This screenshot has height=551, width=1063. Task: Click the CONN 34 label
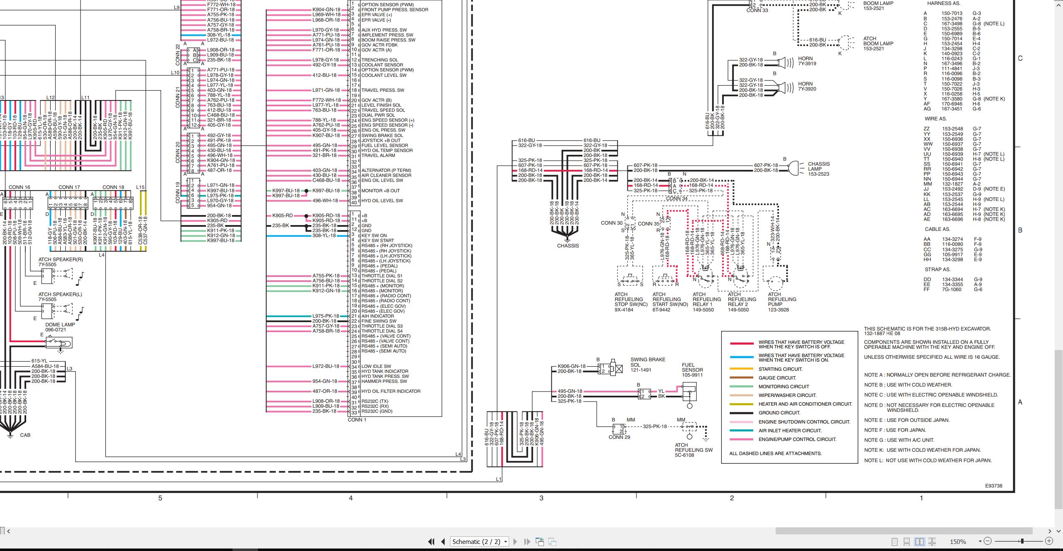(x=677, y=198)
